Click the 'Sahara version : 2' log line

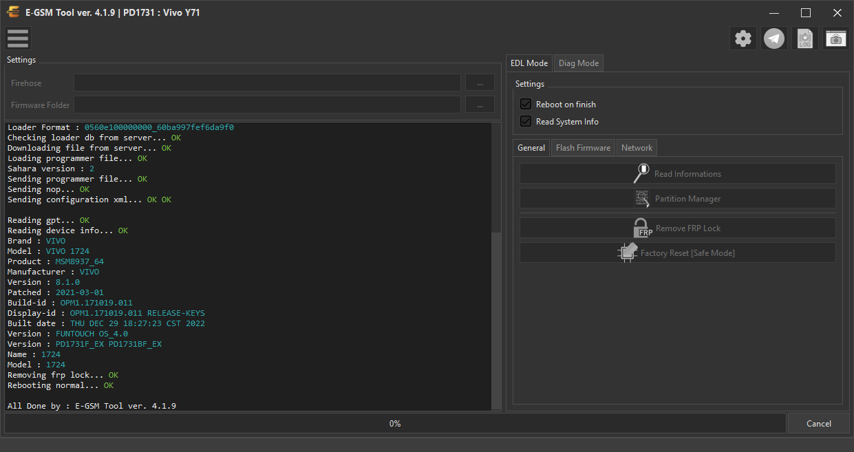pos(51,169)
